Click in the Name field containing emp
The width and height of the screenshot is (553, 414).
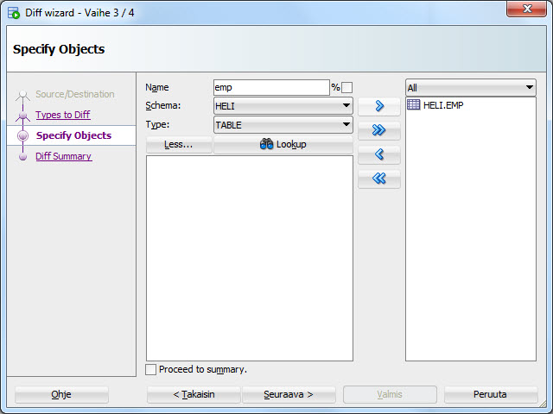pyautogui.click(x=271, y=87)
